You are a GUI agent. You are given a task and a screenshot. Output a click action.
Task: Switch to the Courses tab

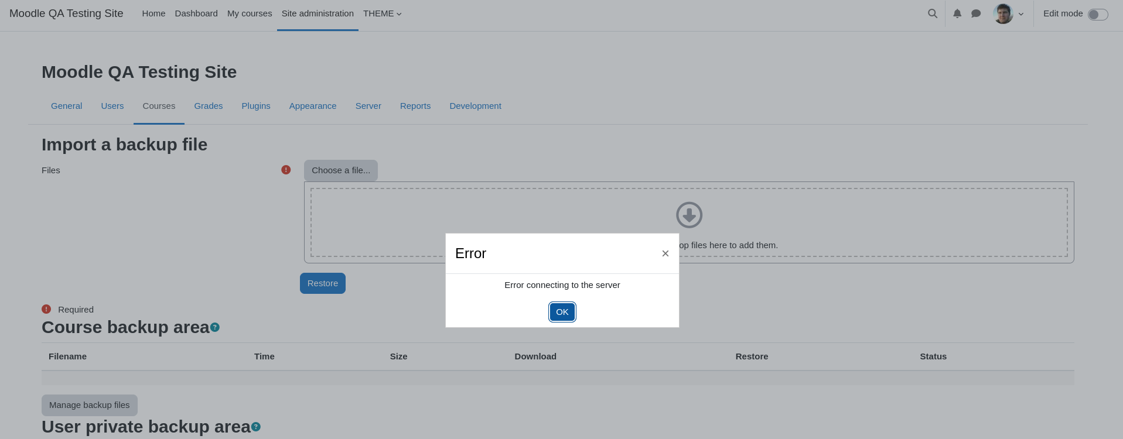tap(159, 106)
